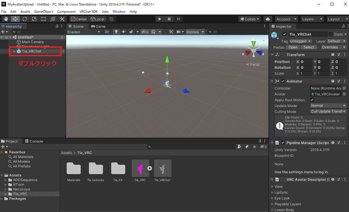Toggle Pipeline Manager script checkbox
The height and width of the screenshot is (212, 349).
tap(283, 143)
